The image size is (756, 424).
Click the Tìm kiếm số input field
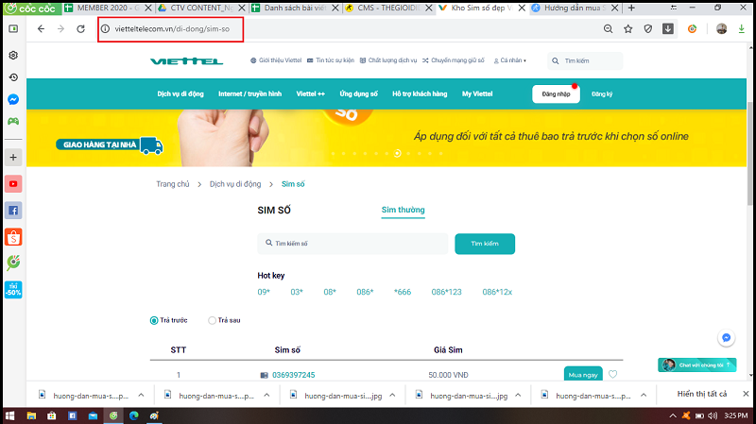[x=352, y=244]
